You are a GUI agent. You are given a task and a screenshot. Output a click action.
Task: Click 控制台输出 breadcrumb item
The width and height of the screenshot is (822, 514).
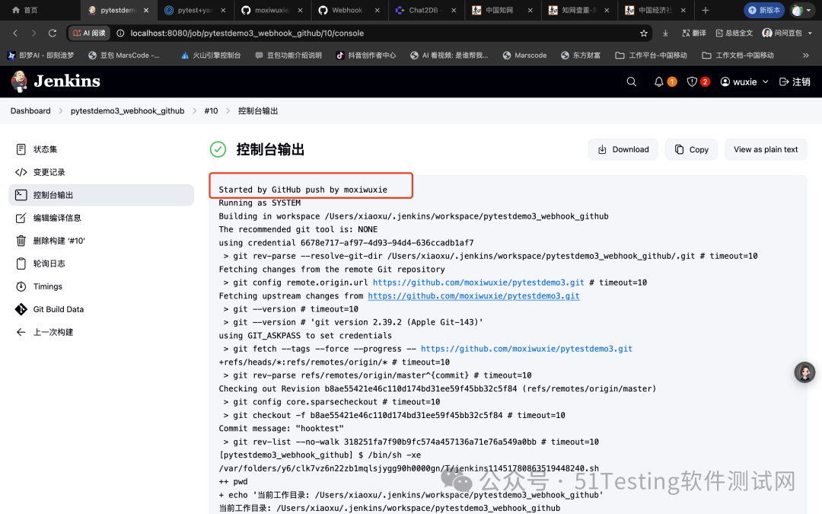tap(258, 110)
